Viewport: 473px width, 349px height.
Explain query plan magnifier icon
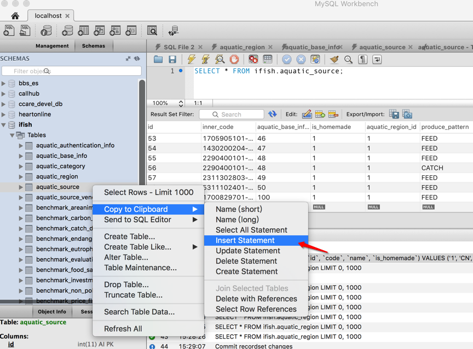(220, 60)
